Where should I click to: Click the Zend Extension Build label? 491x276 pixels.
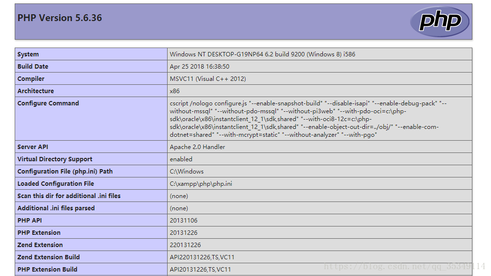(x=49, y=257)
